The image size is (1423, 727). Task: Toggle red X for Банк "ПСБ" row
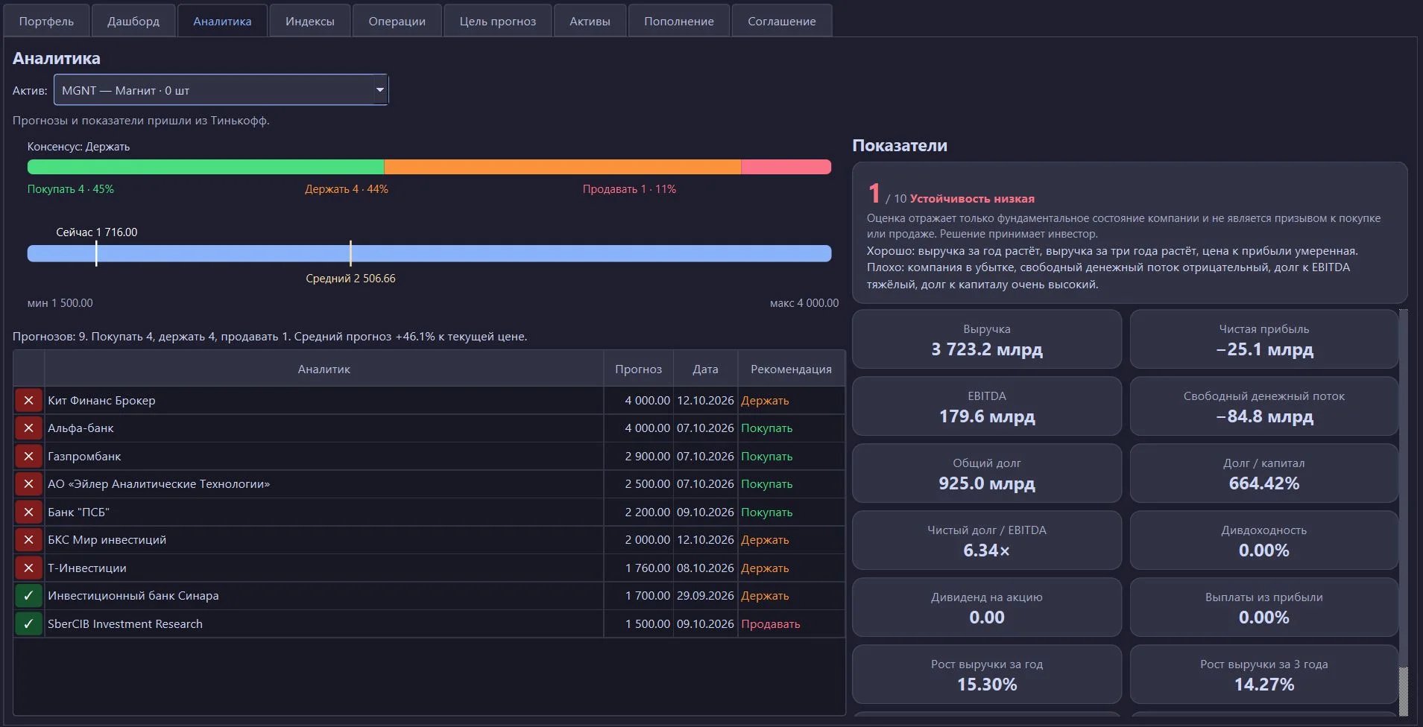pyautogui.click(x=28, y=512)
